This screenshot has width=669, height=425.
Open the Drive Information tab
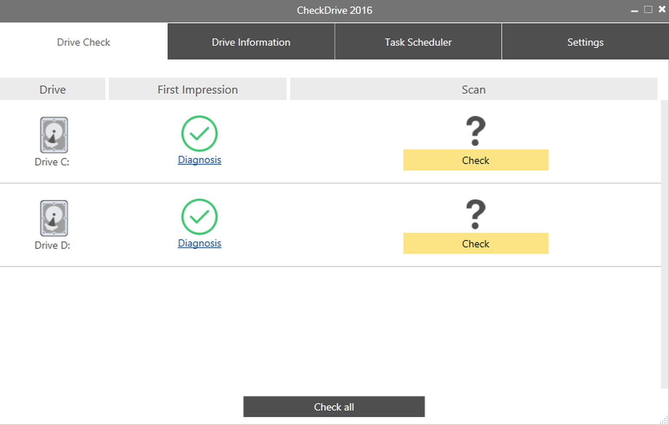click(x=251, y=42)
